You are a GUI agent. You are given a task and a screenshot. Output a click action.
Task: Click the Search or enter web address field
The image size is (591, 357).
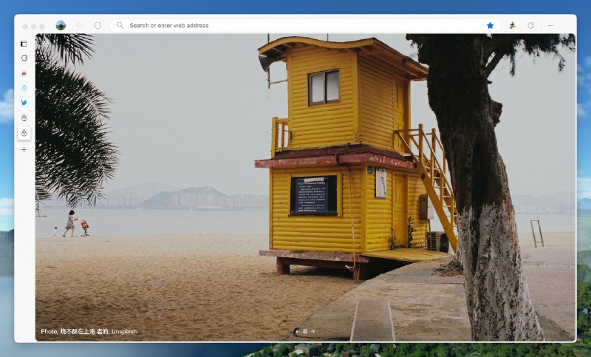click(x=295, y=25)
